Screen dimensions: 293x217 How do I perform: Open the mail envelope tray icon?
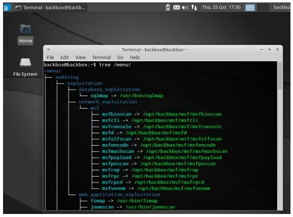[177, 8]
